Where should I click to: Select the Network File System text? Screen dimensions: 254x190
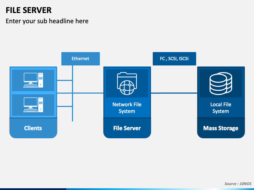pos(127,108)
